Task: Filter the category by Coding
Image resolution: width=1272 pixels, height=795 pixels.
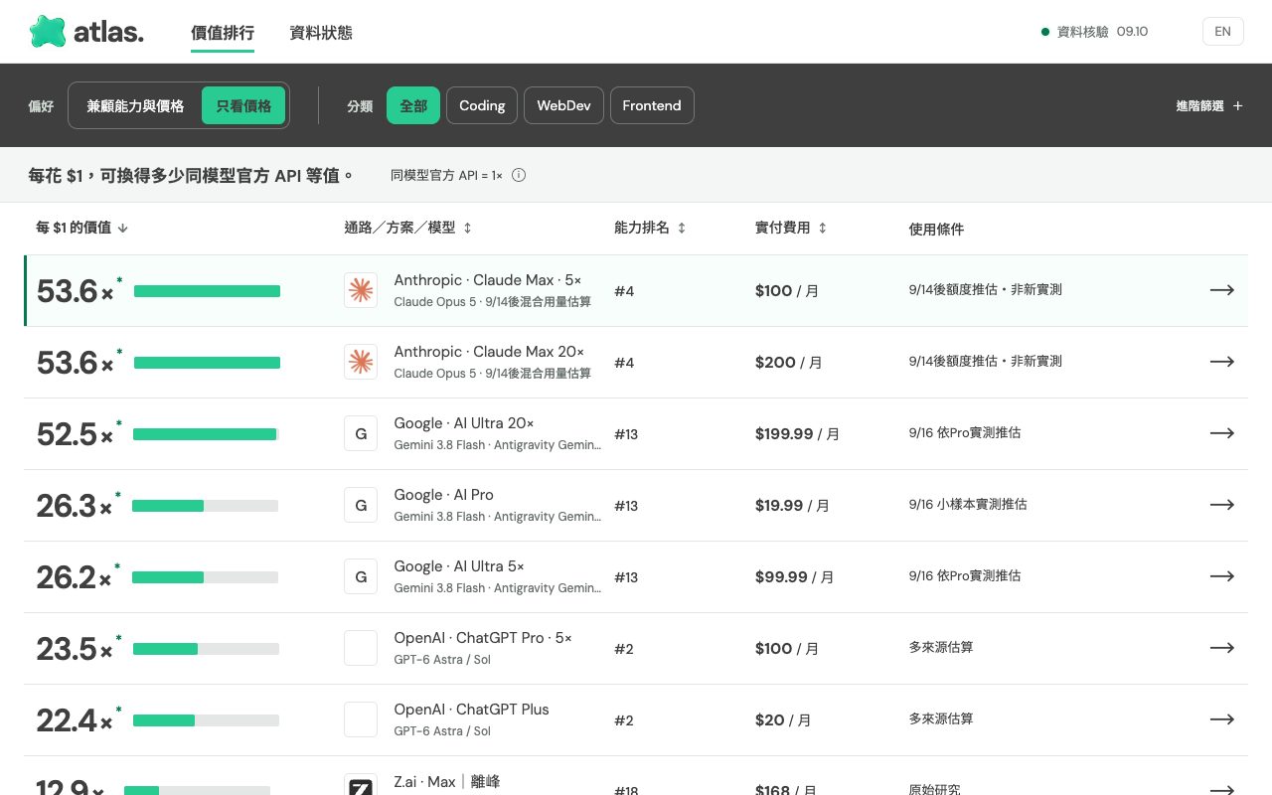Action: [x=482, y=105]
